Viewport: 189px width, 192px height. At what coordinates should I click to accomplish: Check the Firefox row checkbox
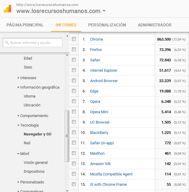pyautogui.click(x=74, y=49)
